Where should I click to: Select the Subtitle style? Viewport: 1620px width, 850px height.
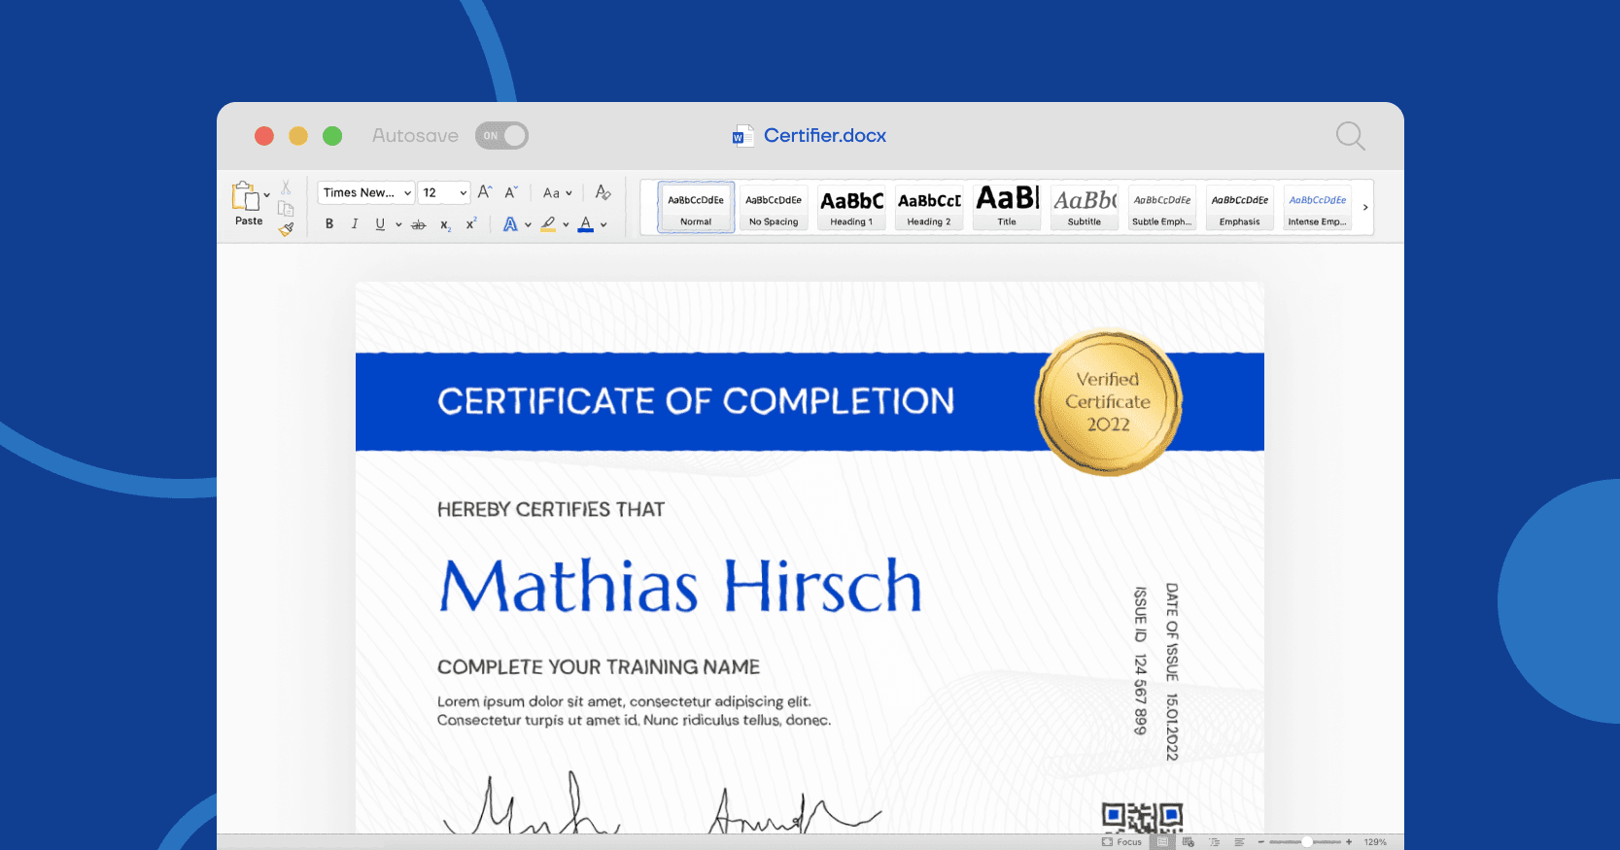[1085, 208]
